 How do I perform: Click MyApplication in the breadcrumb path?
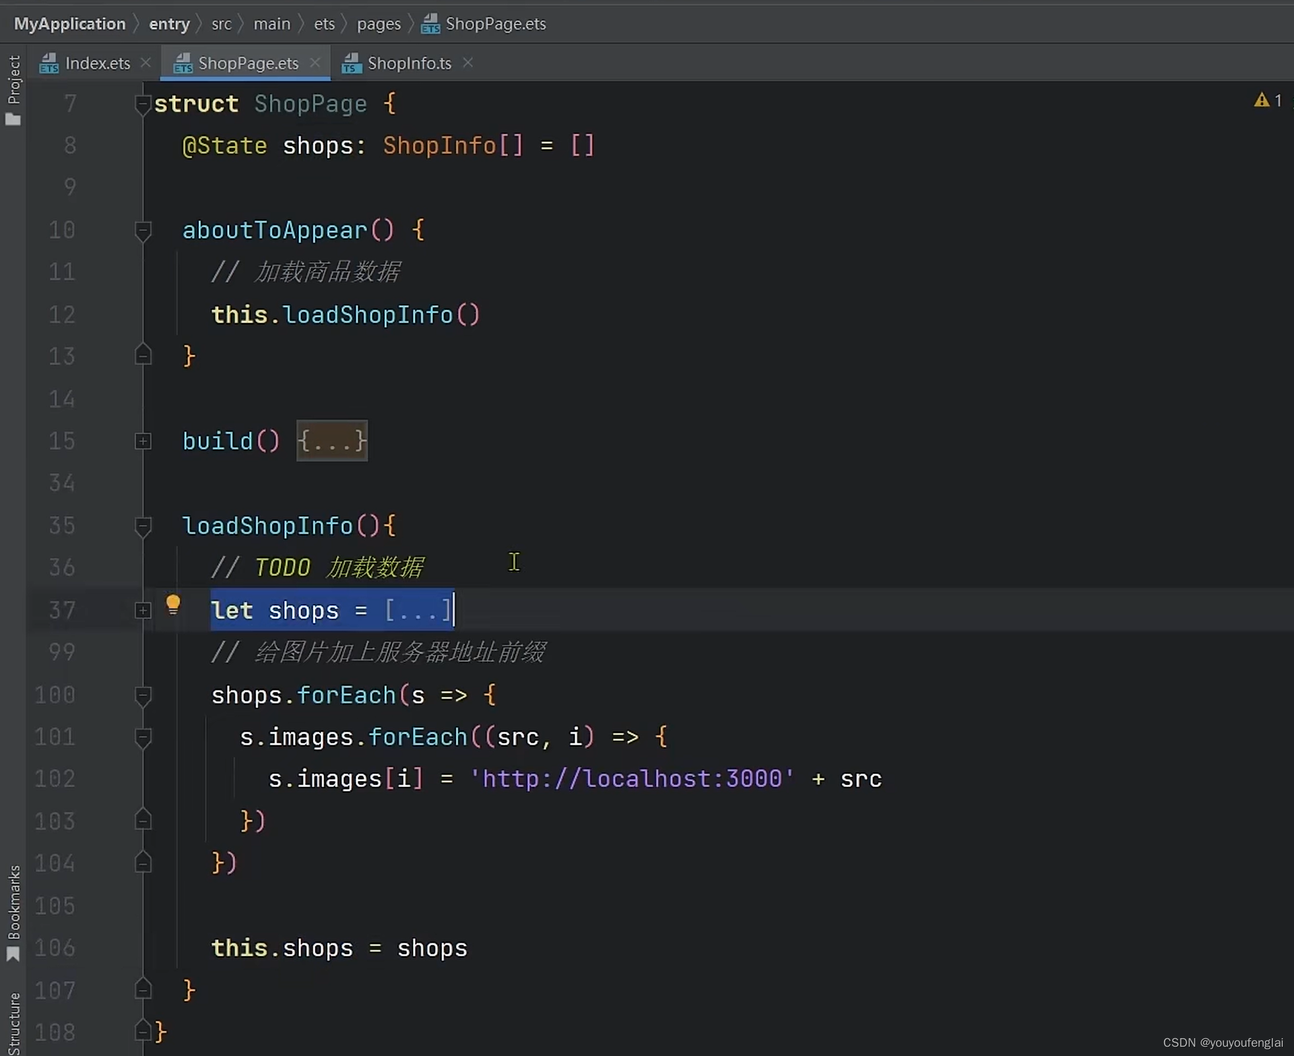tap(70, 24)
